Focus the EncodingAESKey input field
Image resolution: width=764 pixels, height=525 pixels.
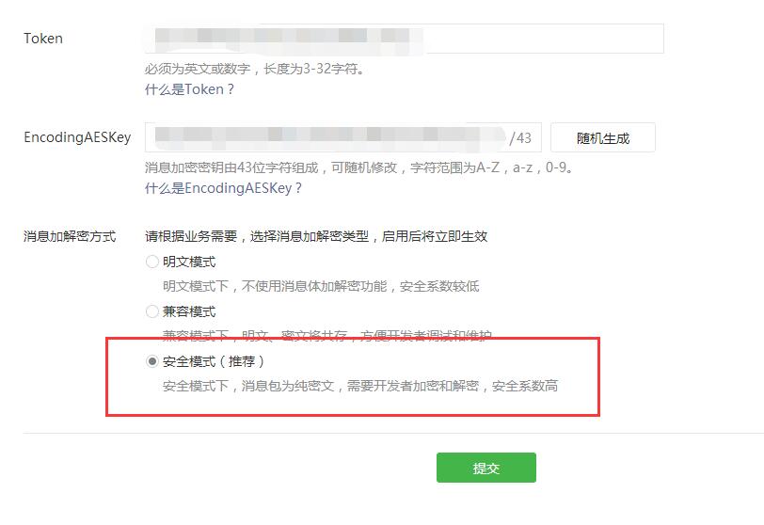click(343, 137)
